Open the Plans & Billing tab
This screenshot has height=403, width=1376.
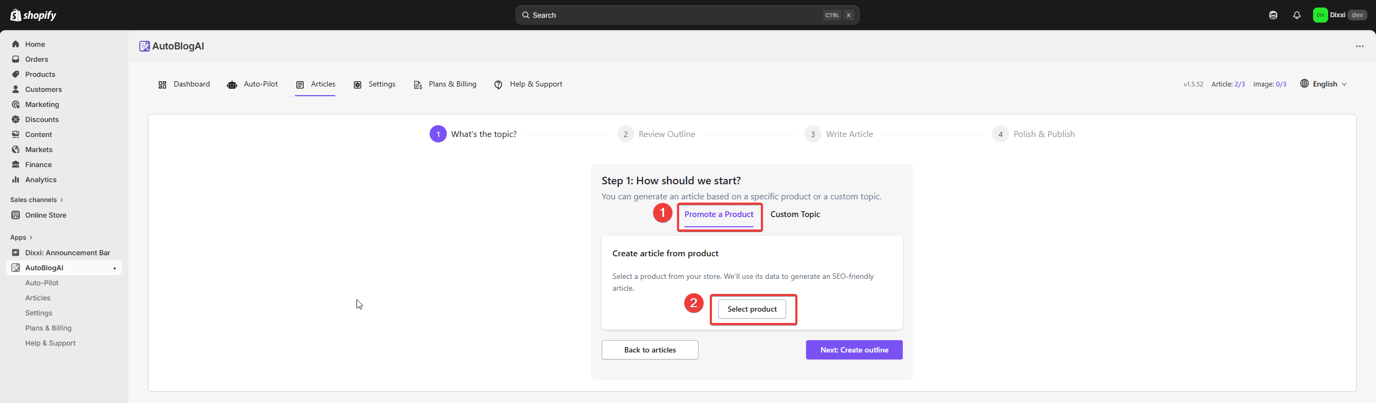point(445,84)
